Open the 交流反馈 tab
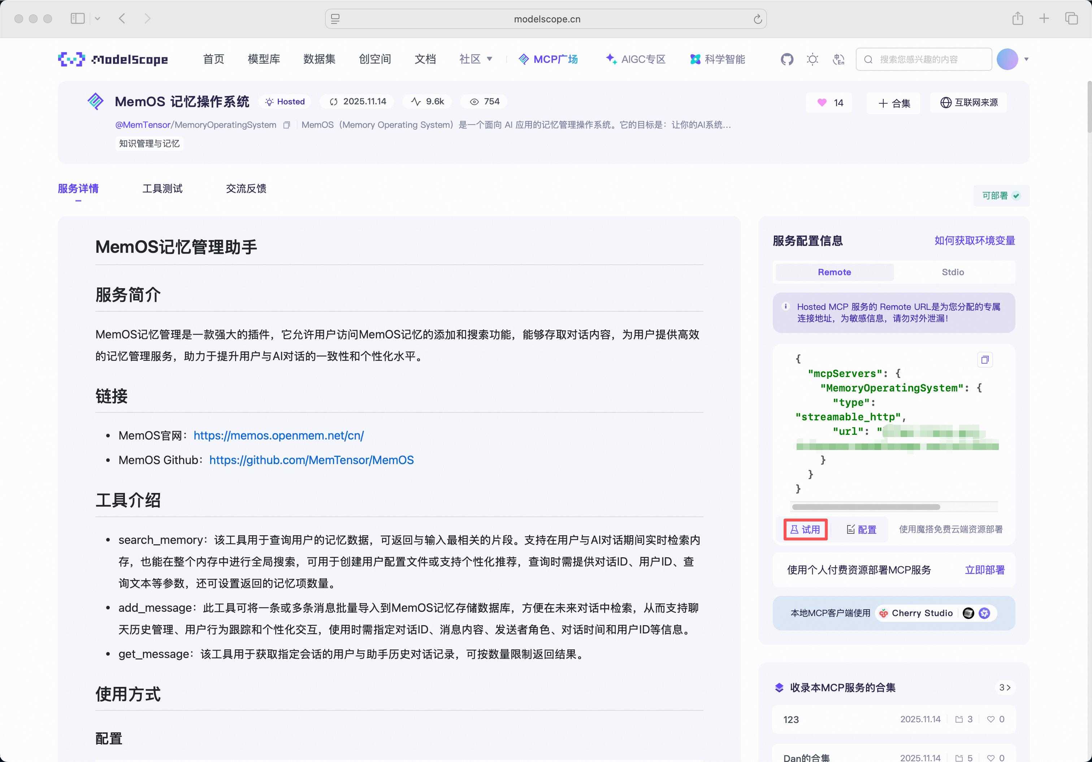The height and width of the screenshot is (762, 1092). [246, 189]
